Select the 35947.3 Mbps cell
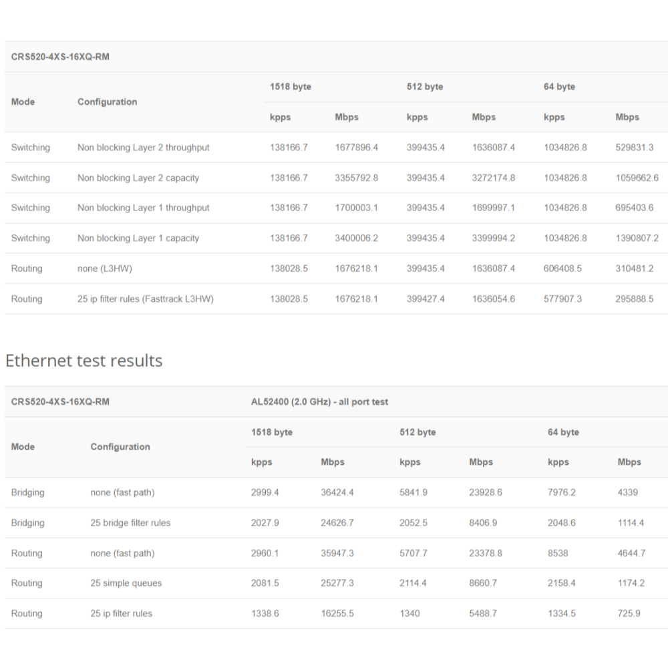 (337, 553)
